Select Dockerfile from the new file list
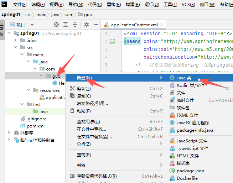233x183 pixels. click(x=187, y=178)
